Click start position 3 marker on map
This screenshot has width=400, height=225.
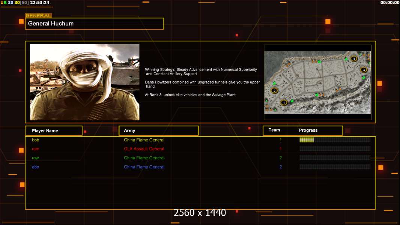363,70
